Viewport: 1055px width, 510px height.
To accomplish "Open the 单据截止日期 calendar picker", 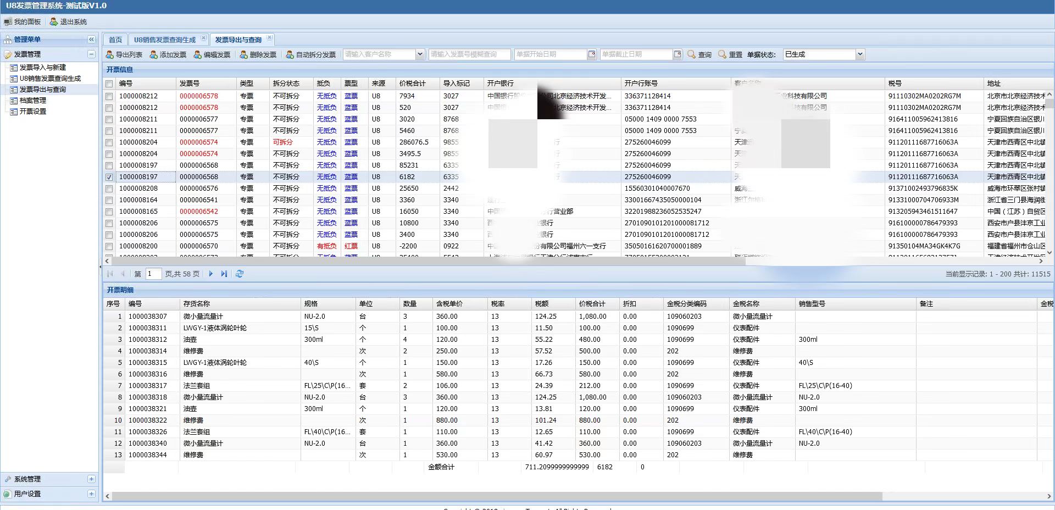I will 678,54.
